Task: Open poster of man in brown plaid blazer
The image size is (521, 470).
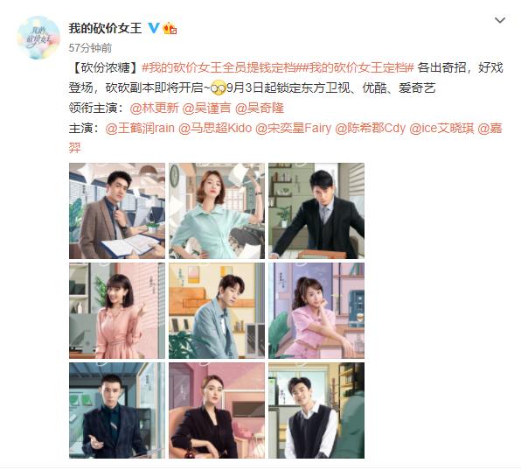Action: [117, 211]
